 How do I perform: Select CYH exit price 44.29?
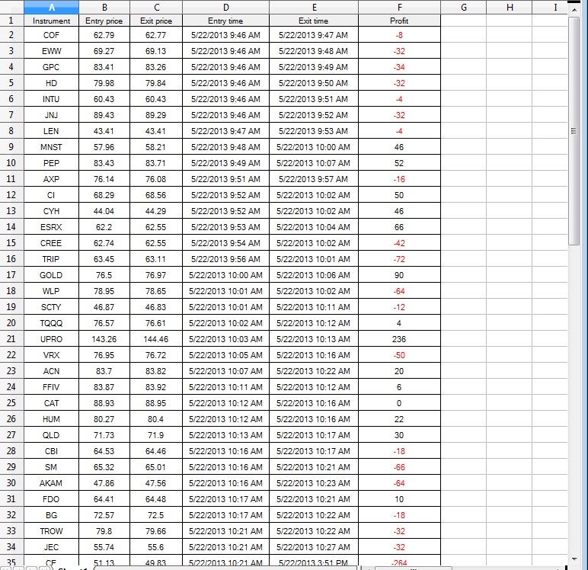[156, 211]
